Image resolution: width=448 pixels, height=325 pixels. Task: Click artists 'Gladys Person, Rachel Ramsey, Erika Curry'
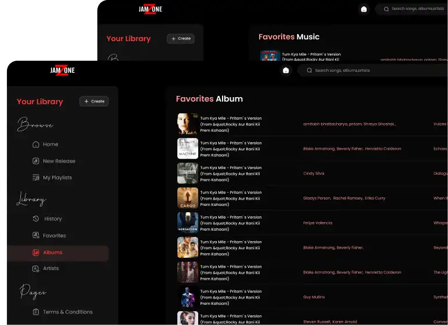click(344, 198)
